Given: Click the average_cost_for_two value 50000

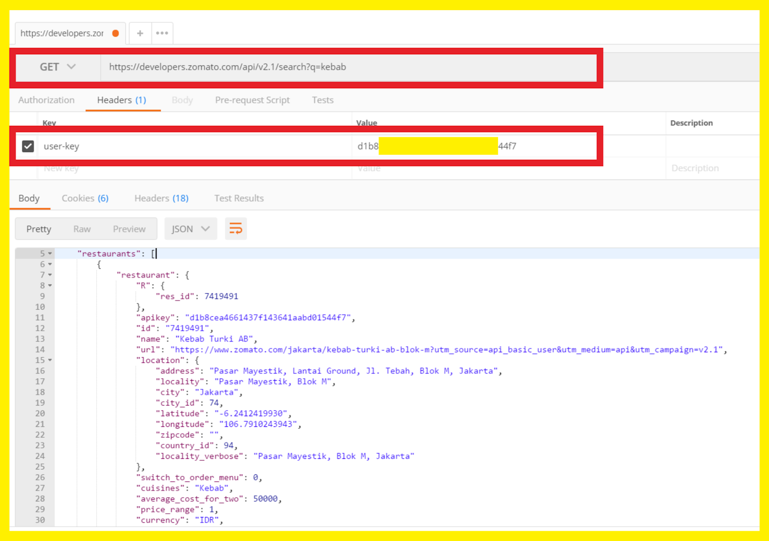Looking at the screenshot, I should [x=265, y=499].
